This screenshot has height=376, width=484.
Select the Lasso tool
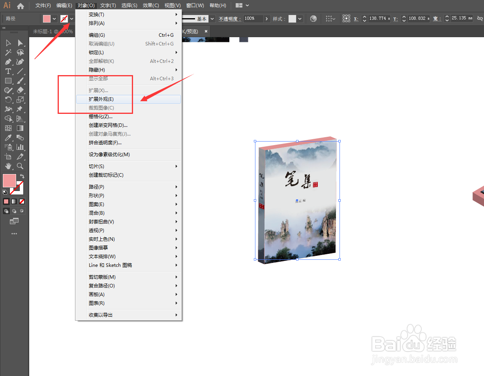(20, 52)
